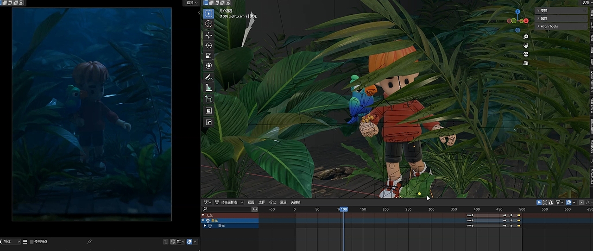
Task: Select the Add Cube tool
Action: (x=208, y=99)
